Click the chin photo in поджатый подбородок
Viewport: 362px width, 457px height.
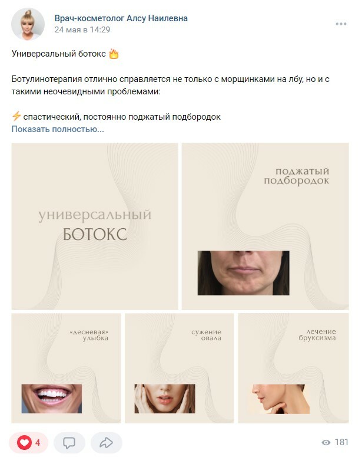point(243,273)
